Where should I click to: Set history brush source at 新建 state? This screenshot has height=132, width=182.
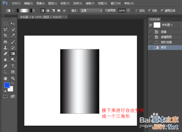150,32
